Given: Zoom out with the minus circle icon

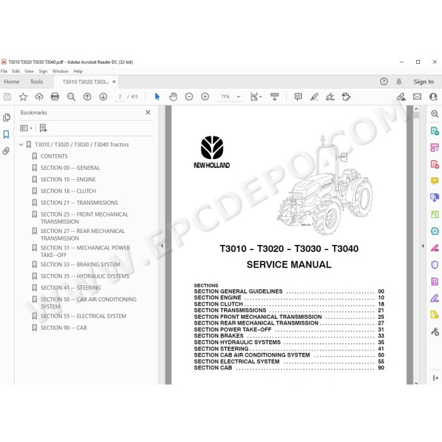Looking at the screenshot, I should tap(189, 97).
